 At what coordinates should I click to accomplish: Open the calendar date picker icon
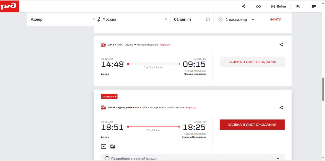(x=208, y=19)
